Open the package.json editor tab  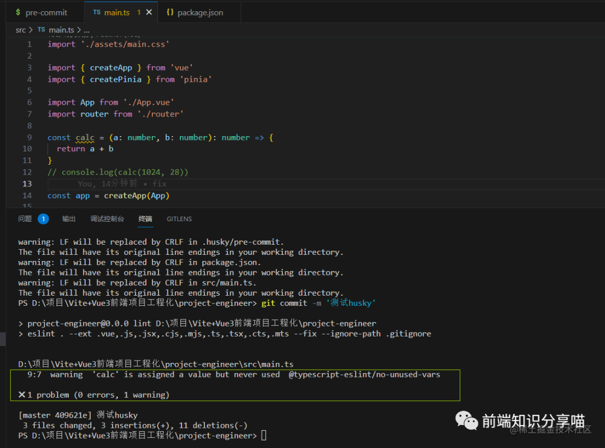(x=199, y=12)
